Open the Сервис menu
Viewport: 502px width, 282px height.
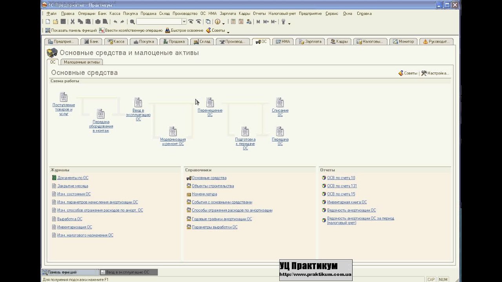(x=332, y=13)
